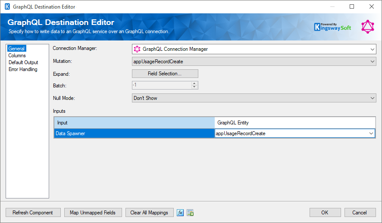Expand the Mutation dropdown list
Screen dimensions: 382x223
click(373, 62)
